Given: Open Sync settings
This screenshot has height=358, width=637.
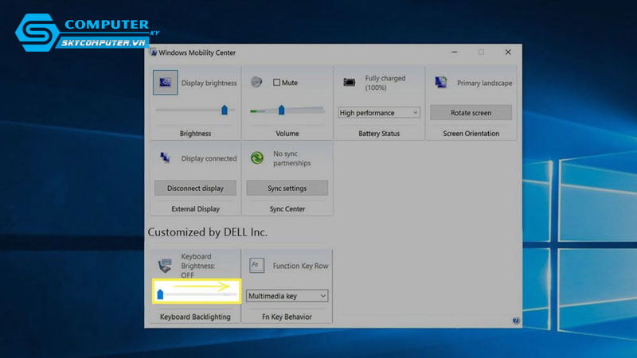Looking at the screenshot, I should click(x=287, y=189).
